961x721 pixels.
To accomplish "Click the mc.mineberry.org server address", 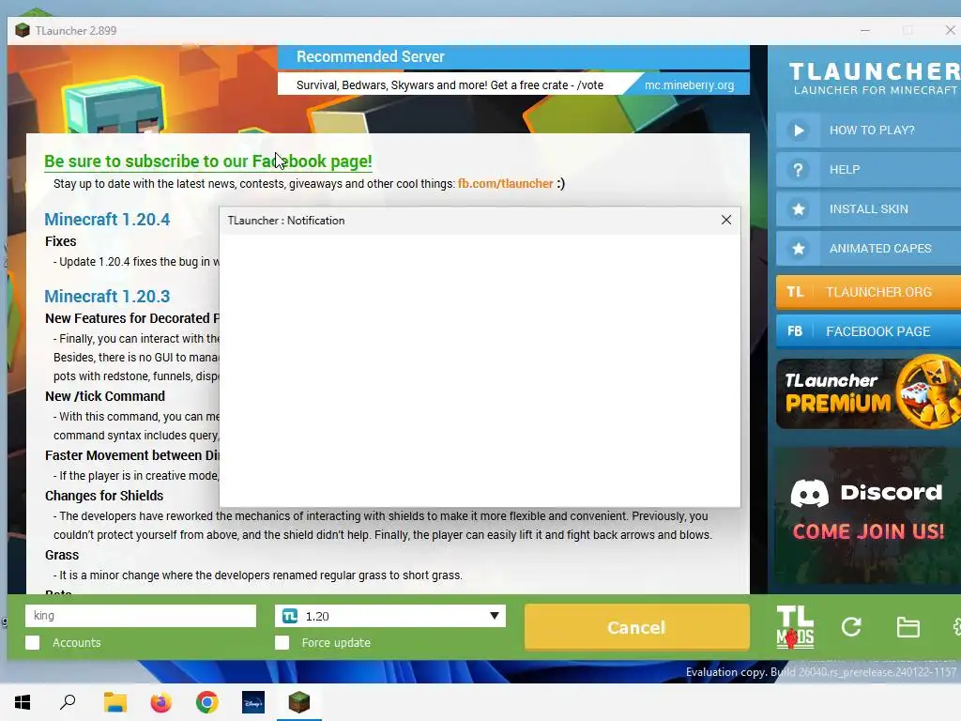I will (689, 85).
